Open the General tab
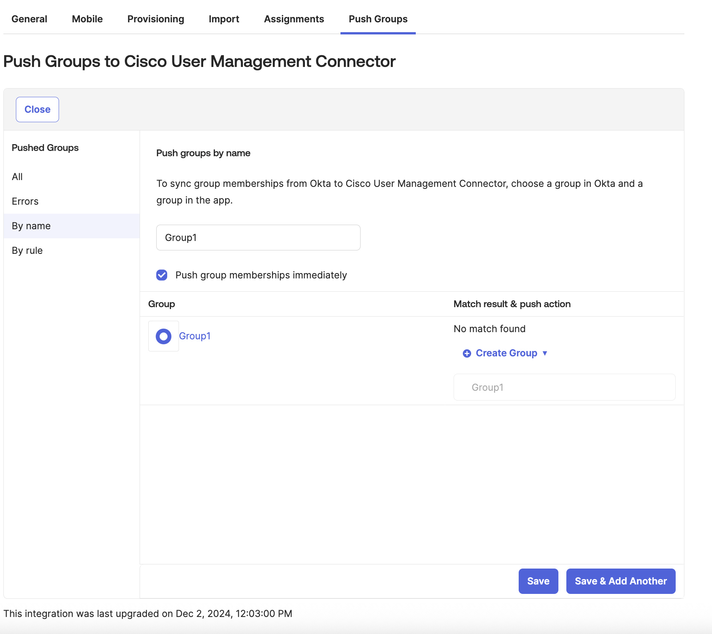712x634 pixels. [29, 19]
